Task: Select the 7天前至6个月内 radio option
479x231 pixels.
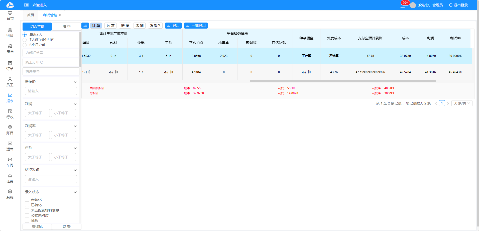Action: point(25,40)
